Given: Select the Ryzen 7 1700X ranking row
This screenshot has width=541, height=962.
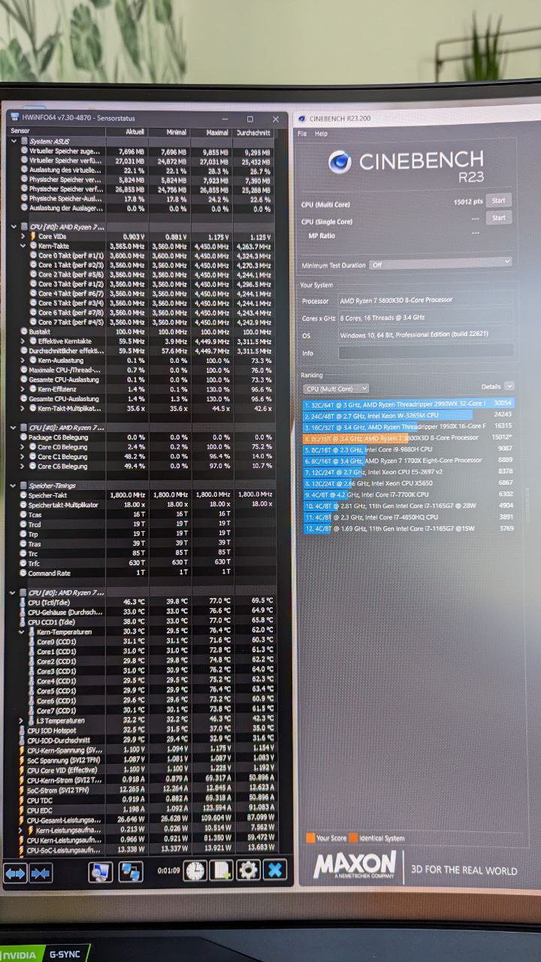Looking at the screenshot, I should coord(409,461).
